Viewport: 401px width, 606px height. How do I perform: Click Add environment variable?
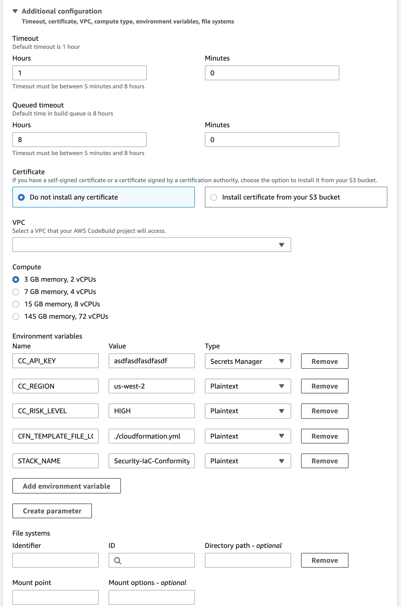pyautogui.click(x=66, y=486)
